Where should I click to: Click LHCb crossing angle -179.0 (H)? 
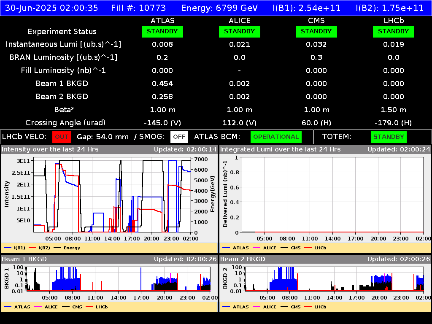pos(394,123)
